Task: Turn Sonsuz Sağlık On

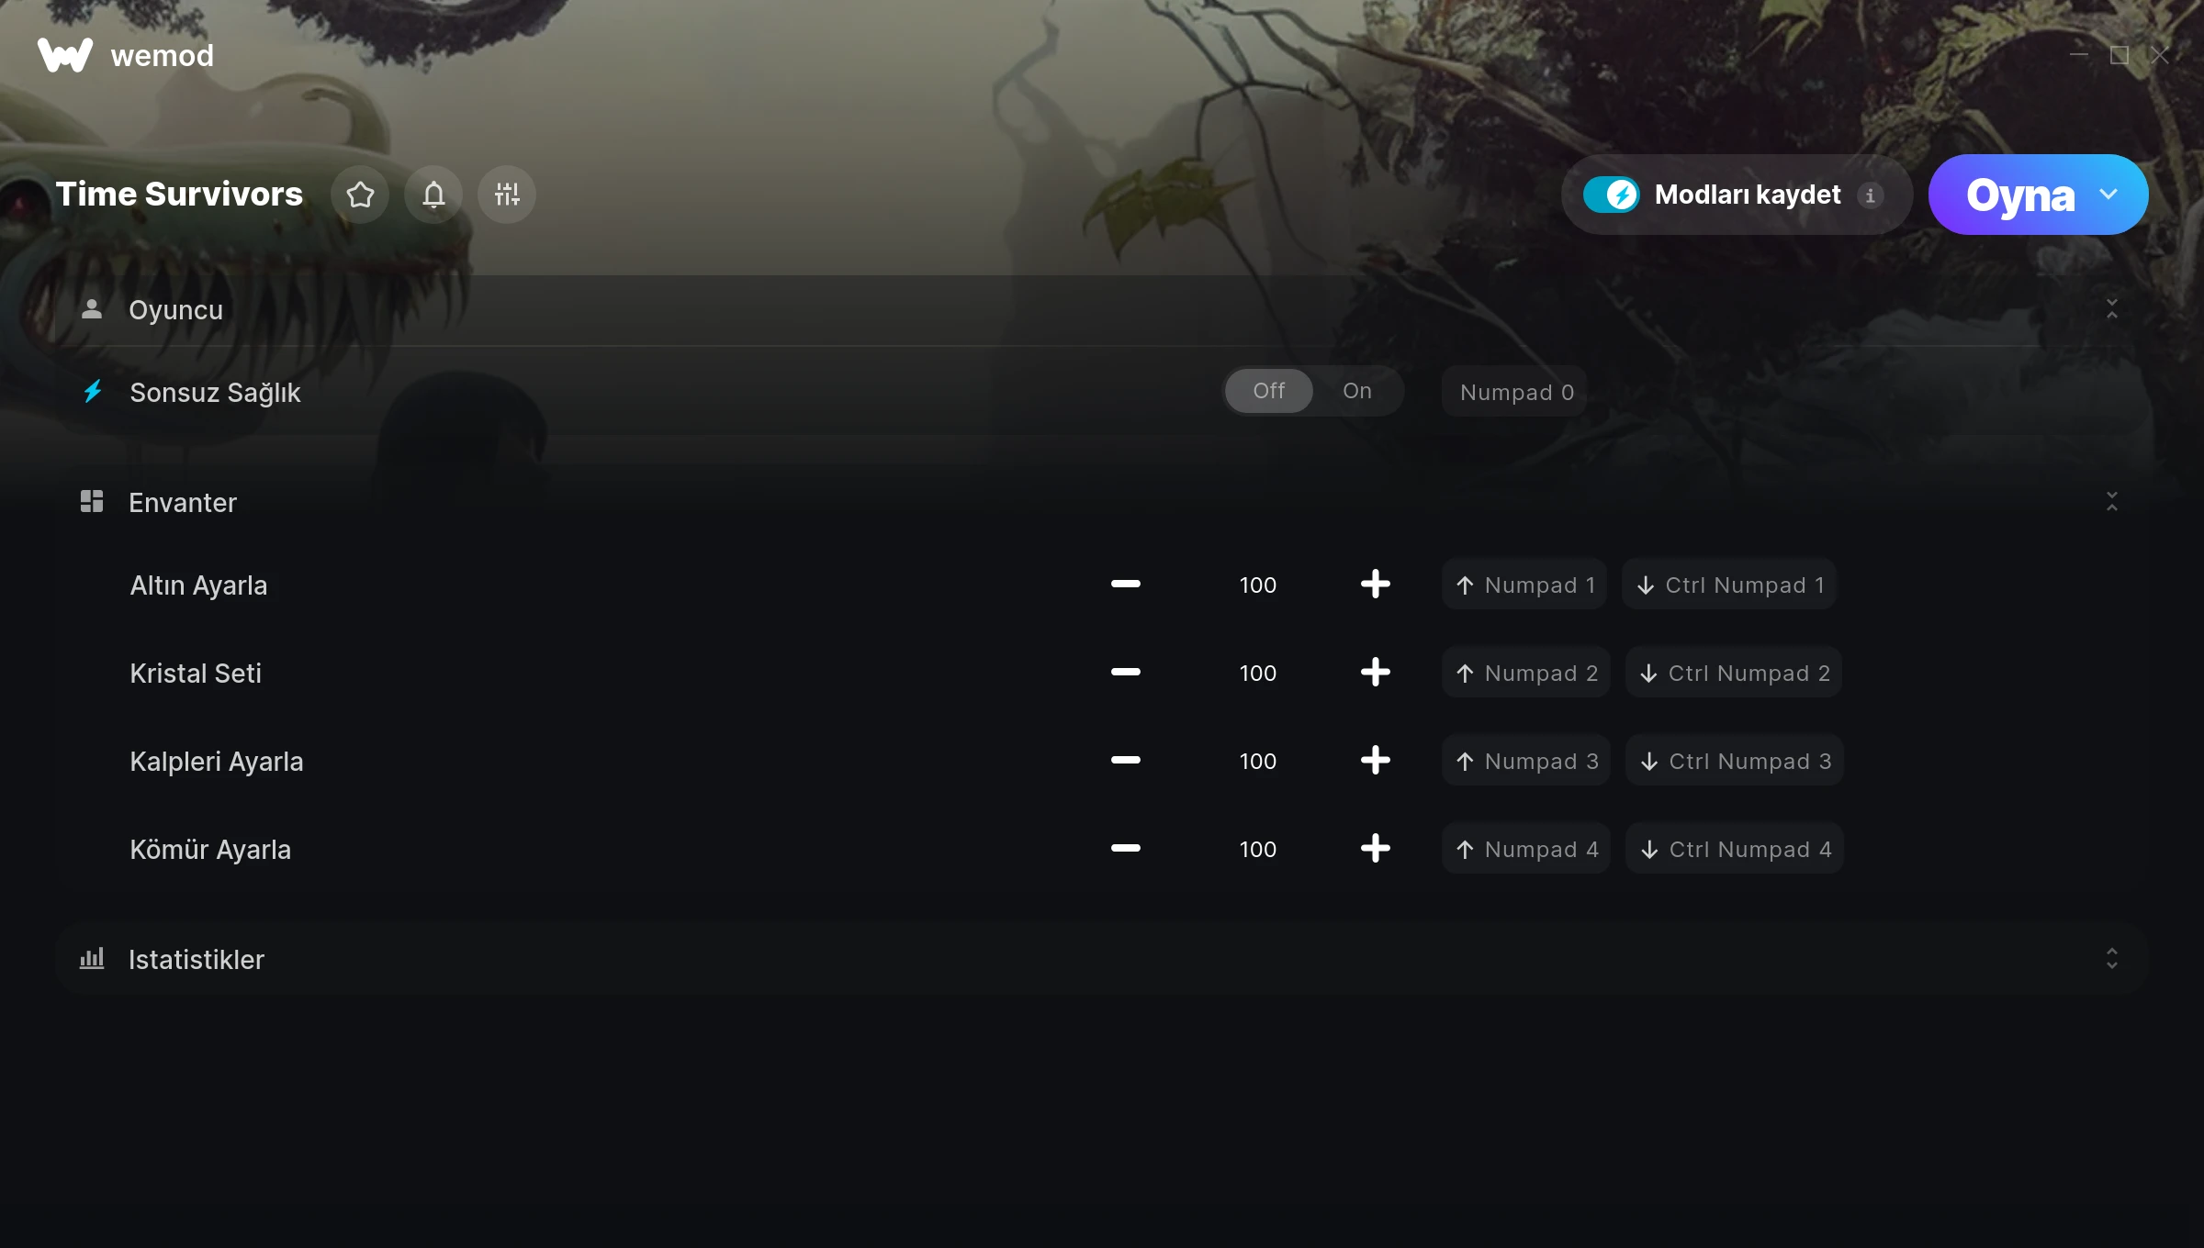Action: (x=1357, y=391)
